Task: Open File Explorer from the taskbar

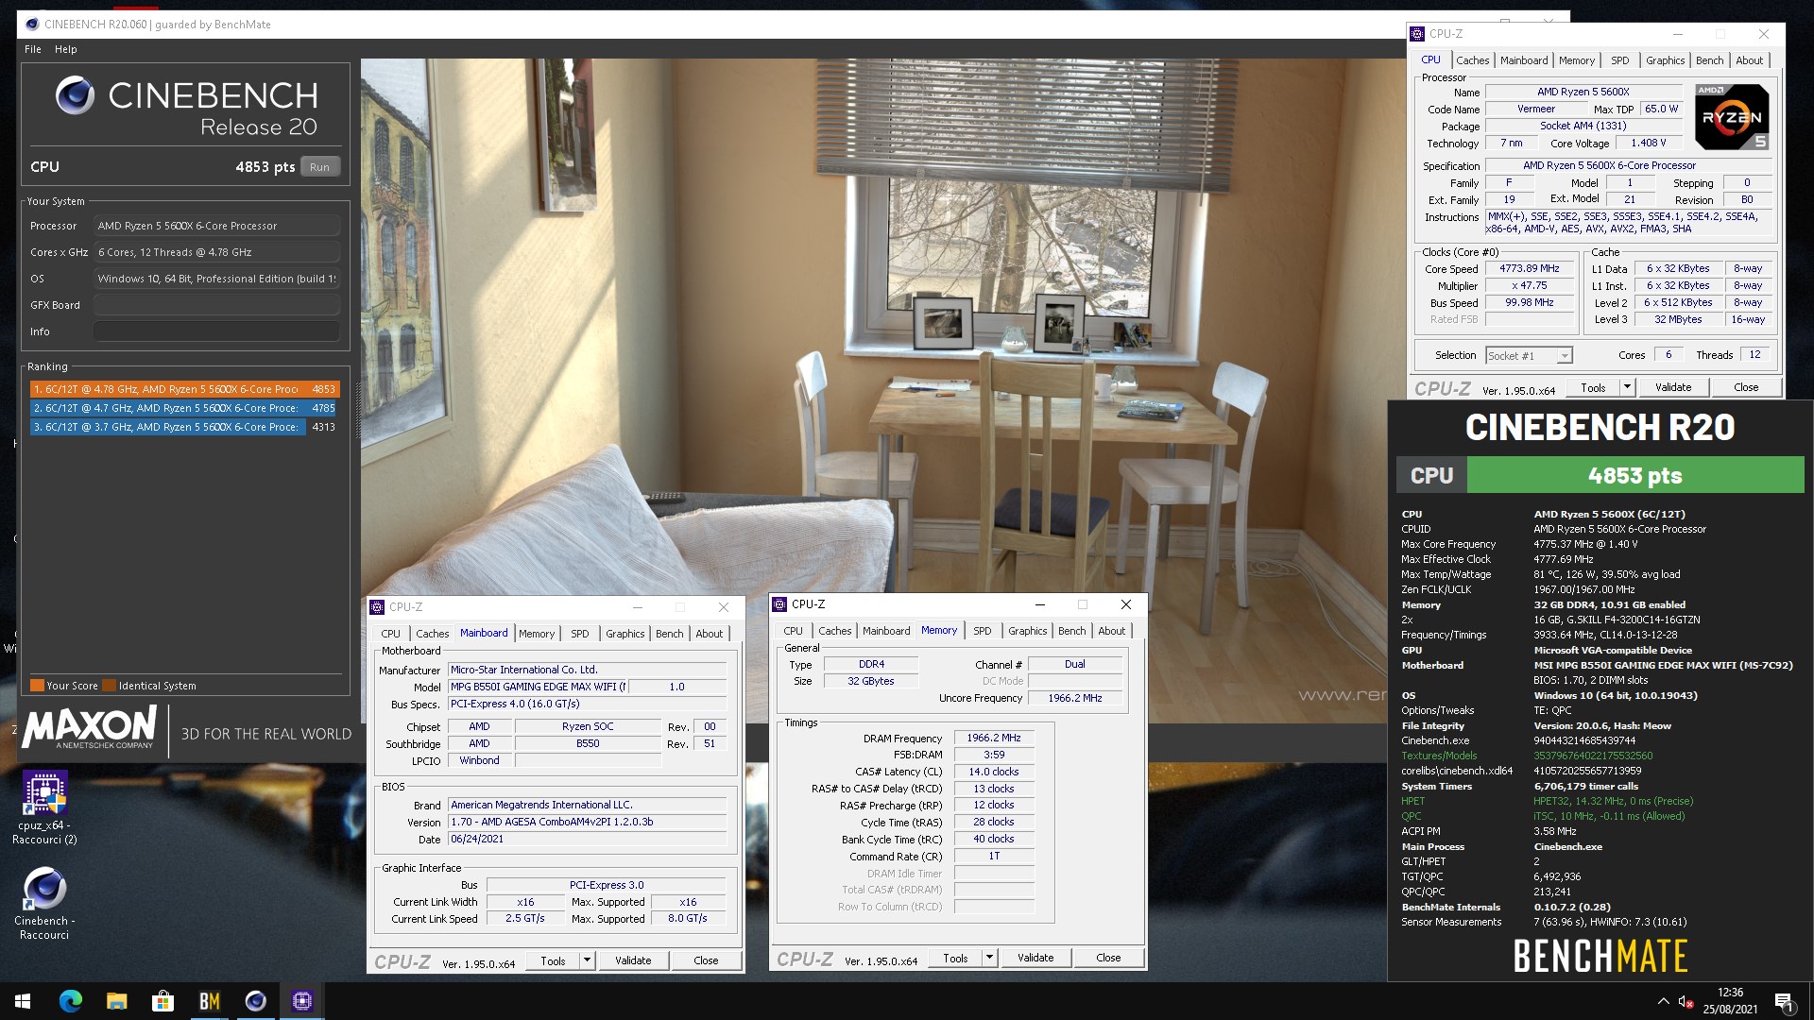Action: pyautogui.click(x=116, y=1001)
